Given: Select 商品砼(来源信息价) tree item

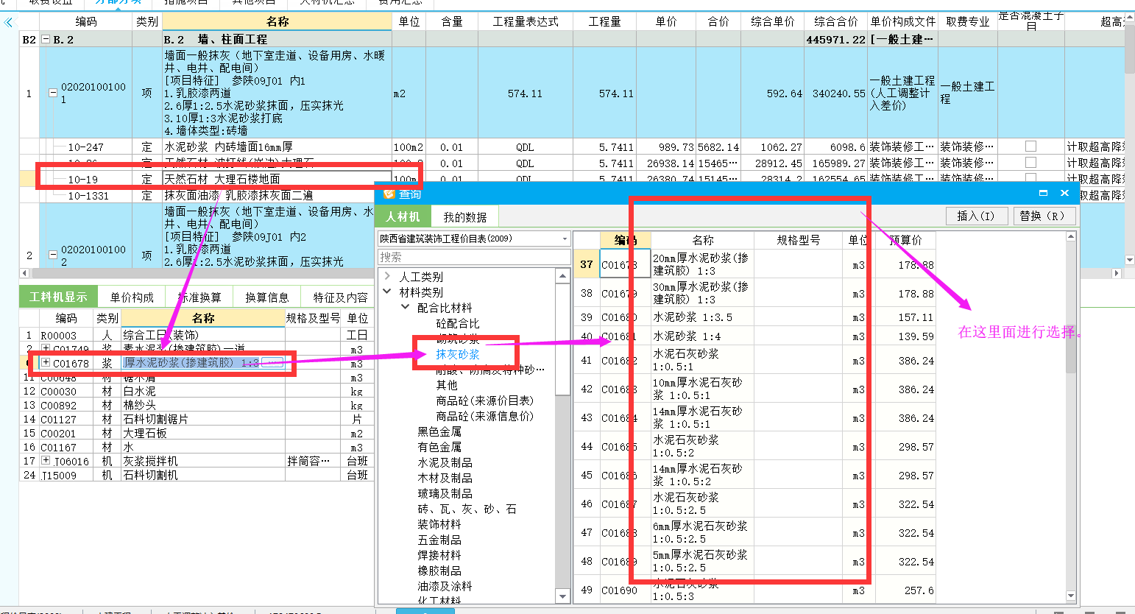Looking at the screenshot, I should tap(485, 416).
